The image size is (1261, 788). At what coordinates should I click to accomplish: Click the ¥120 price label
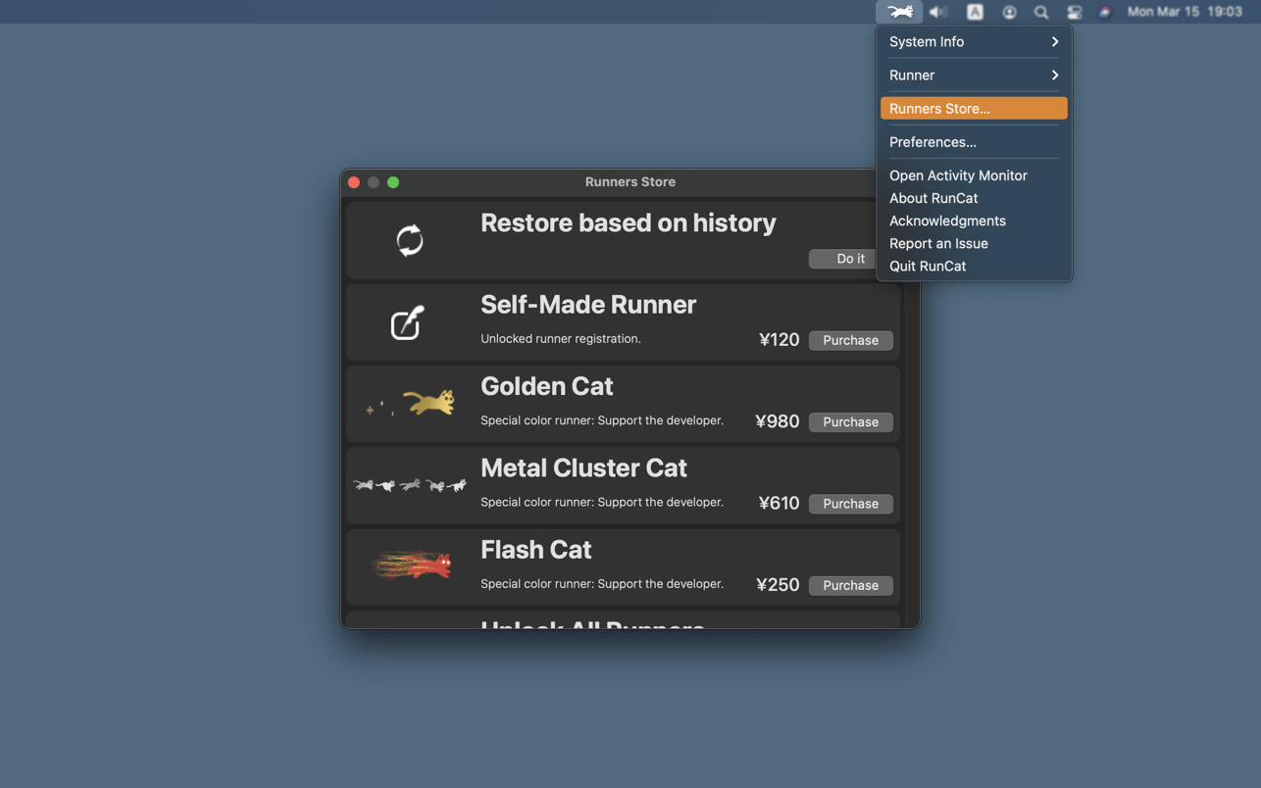coord(779,340)
